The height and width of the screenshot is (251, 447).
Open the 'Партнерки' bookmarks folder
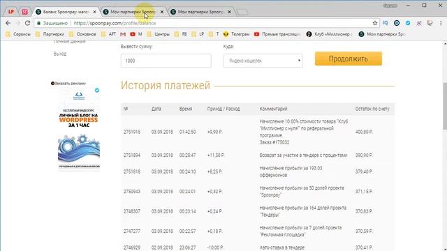click(x=50, y=34)
